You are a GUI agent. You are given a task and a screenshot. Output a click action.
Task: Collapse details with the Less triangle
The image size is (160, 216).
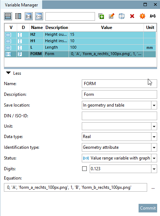[8, 73]
